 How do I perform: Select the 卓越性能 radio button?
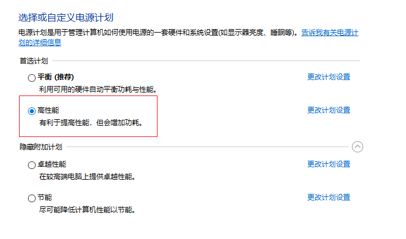[32, 165]
